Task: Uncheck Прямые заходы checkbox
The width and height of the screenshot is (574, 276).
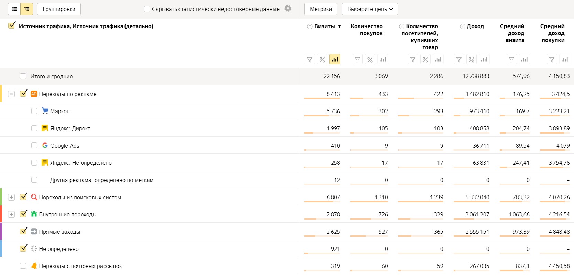Action: (x=23, y=231)
